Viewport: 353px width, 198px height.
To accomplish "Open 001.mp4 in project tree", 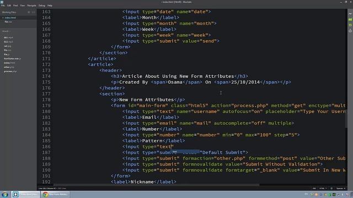I will point(8,37).
